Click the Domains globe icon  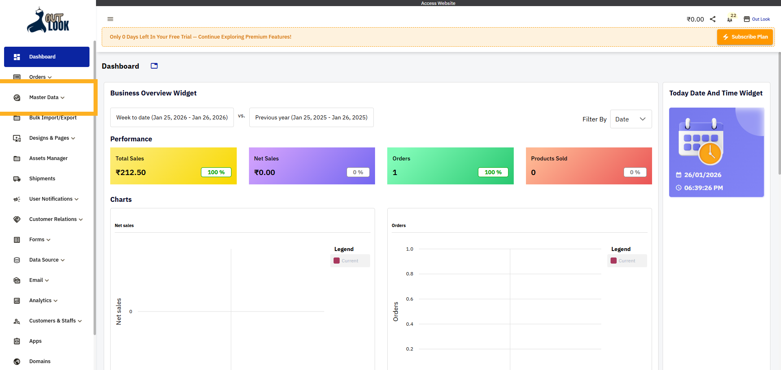coord(17,361)
